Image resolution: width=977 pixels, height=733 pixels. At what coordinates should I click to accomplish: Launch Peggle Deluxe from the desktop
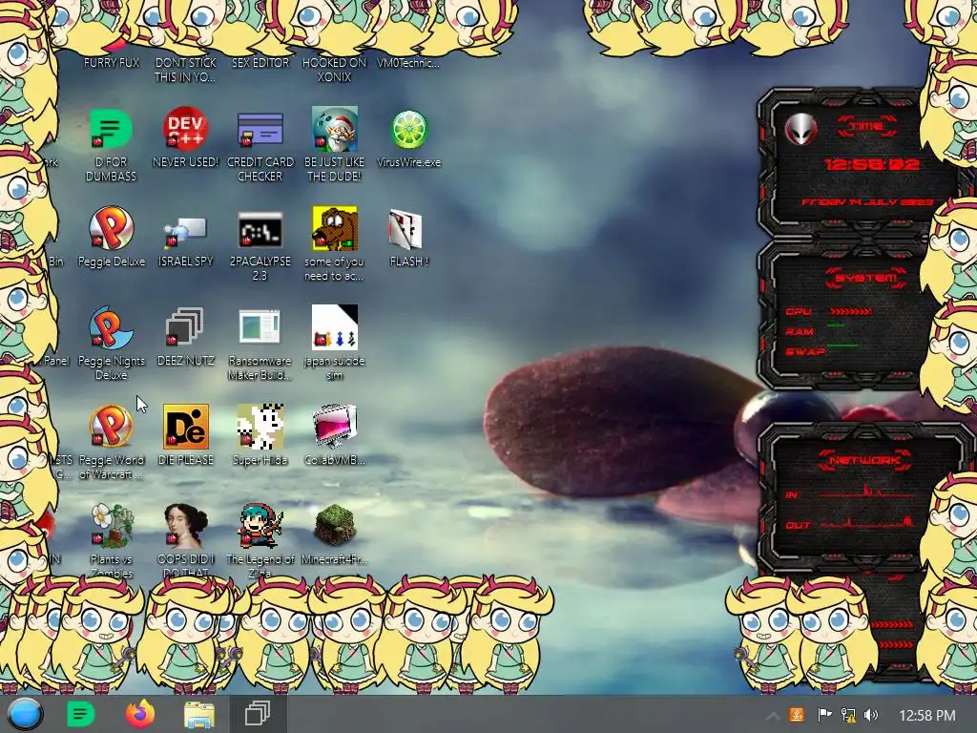pos(111,228)
